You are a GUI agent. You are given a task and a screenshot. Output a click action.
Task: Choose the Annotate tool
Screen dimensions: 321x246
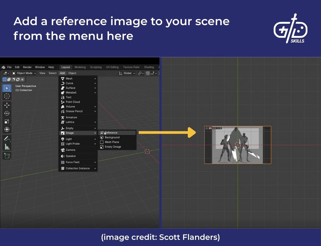[7, 139]
